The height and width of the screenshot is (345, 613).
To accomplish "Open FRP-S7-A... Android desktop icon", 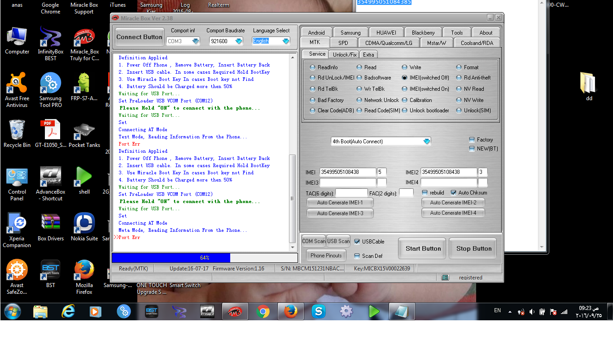I will click(84, 87).
